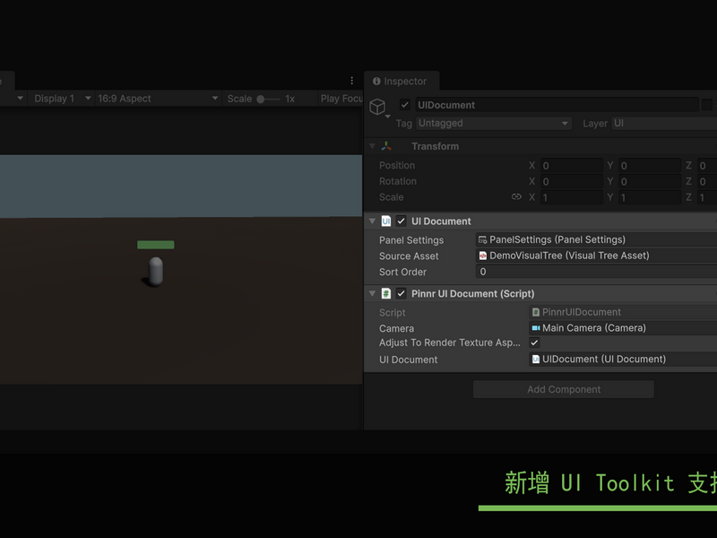Click the Add Component button

564,389
